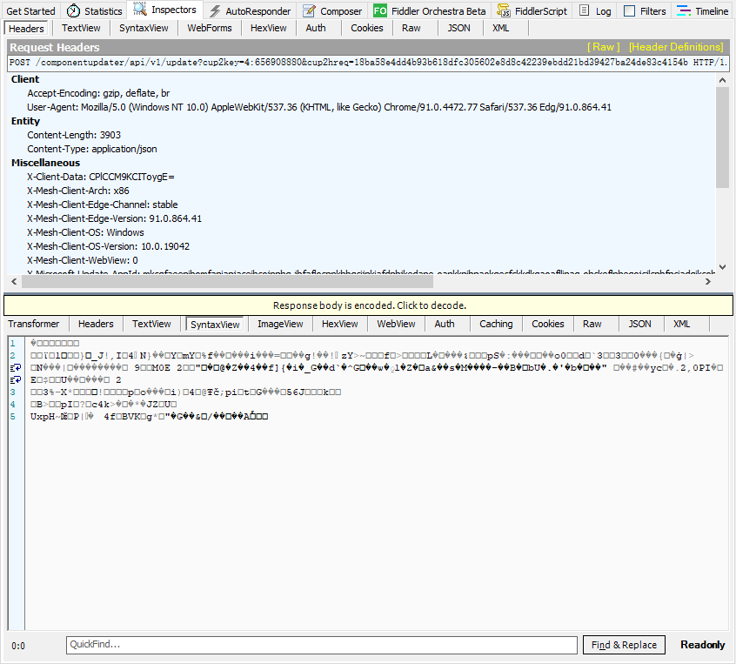Click 'Response body is encoded. Click to decode.' bar
This screenshot has height=664, width=736.
369,305
